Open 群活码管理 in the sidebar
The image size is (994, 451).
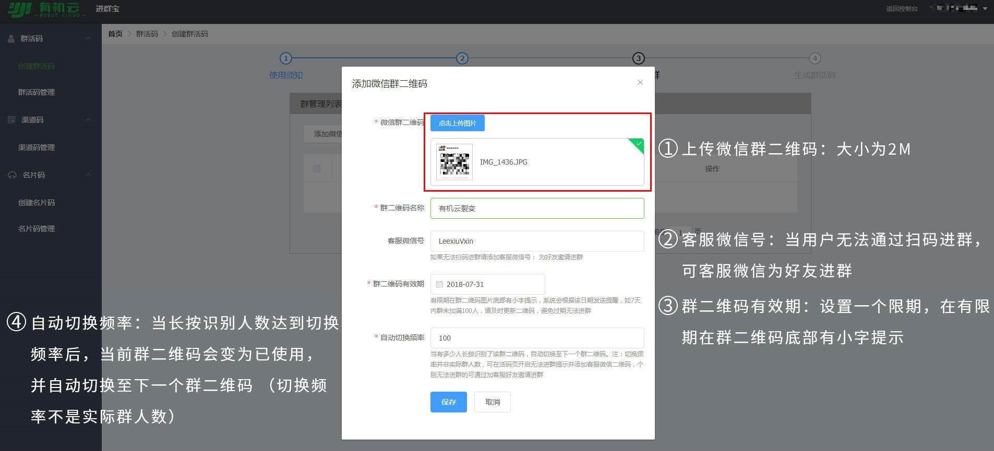coord(37,92)
